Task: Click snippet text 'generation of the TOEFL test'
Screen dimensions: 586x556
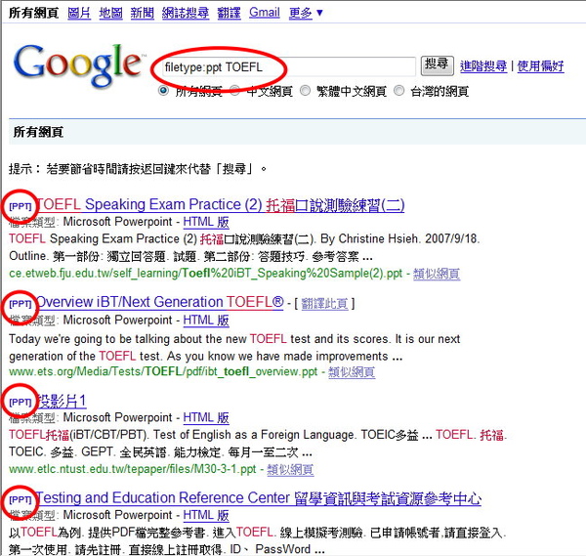Action: coord(86,357)
